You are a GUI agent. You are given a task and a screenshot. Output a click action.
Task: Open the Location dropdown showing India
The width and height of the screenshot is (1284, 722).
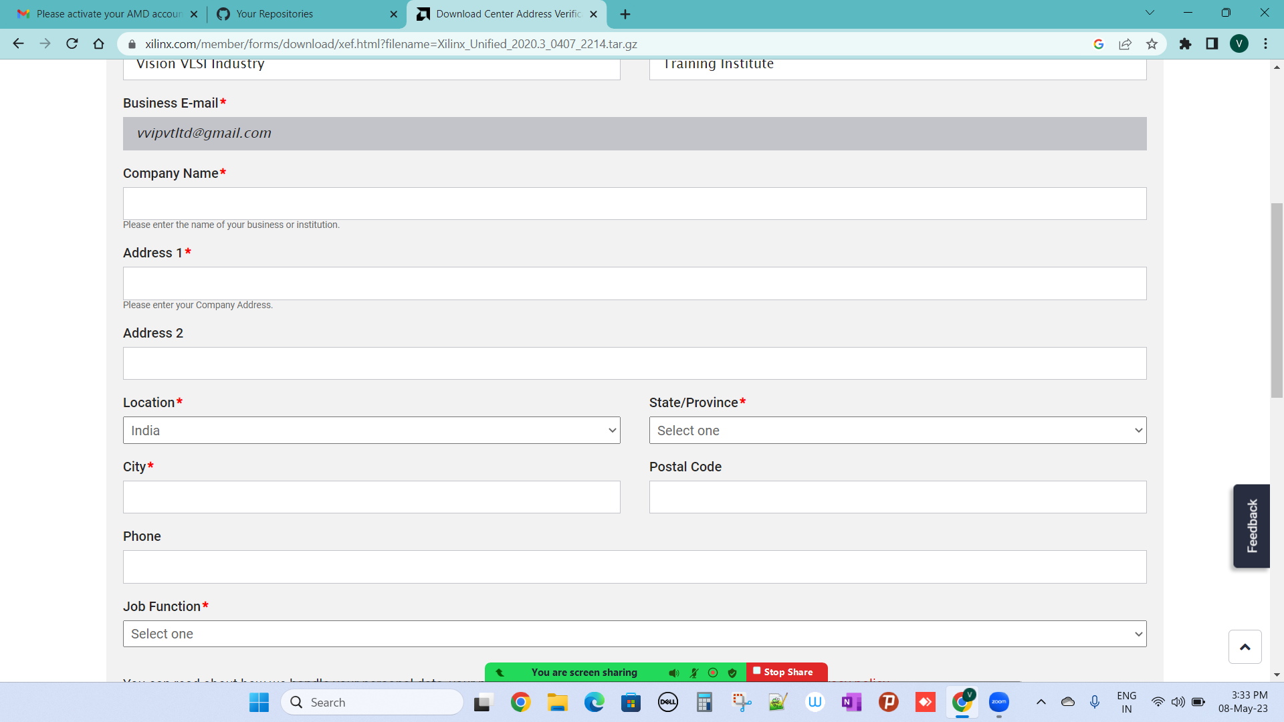click(x=371, y=431)
